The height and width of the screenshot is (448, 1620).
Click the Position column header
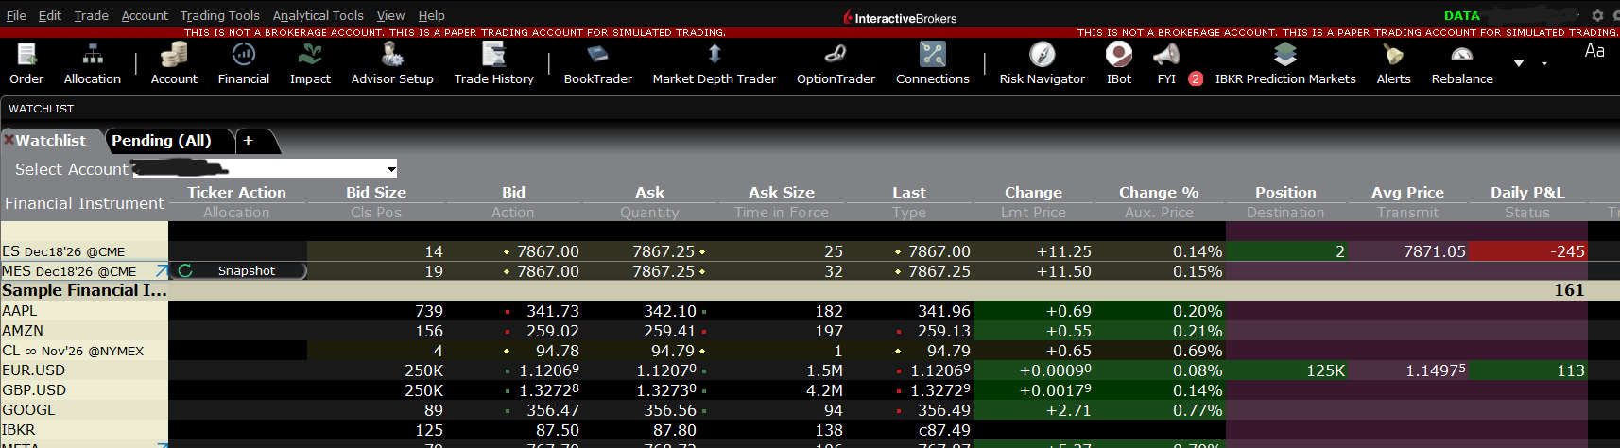click(x=1285, y=192)
